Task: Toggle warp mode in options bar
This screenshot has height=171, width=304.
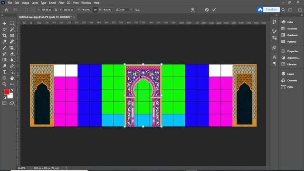Action: tap(192, 9)
